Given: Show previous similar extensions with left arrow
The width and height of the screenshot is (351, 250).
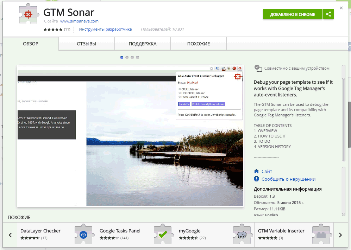Looking at the screenshot, I should tap(10, 235).
